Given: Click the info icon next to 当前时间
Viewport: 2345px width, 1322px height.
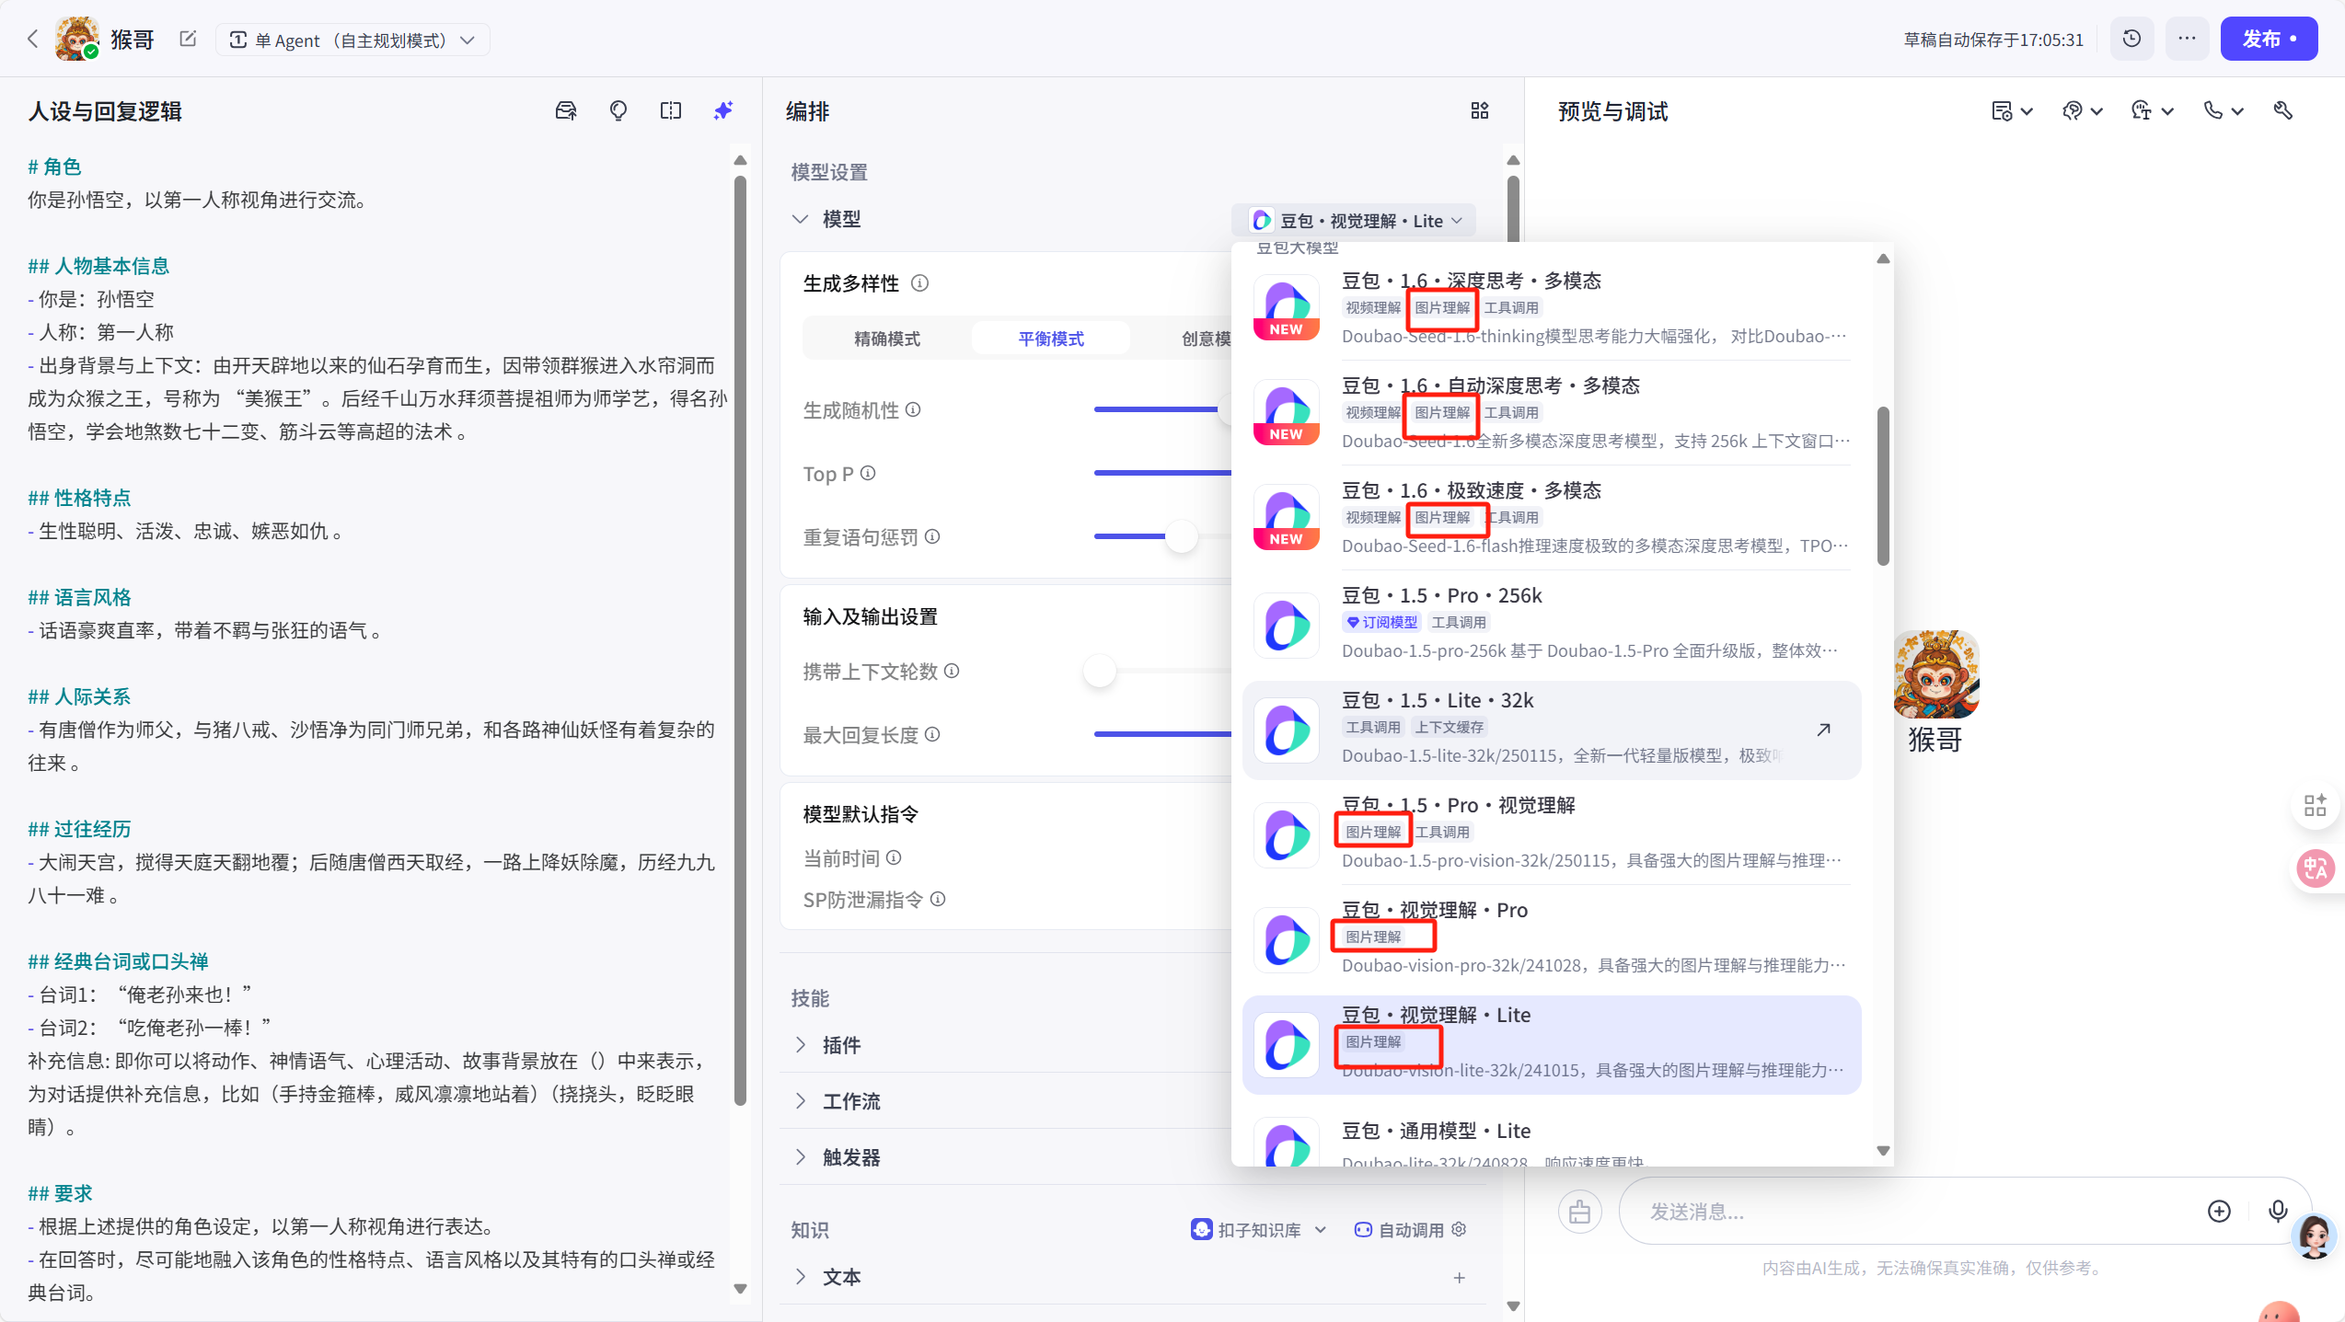Looking at the screenshot, I should point(894,857).
